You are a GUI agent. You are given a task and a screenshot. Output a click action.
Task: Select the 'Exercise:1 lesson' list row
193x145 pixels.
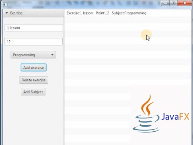coord(128,13)
